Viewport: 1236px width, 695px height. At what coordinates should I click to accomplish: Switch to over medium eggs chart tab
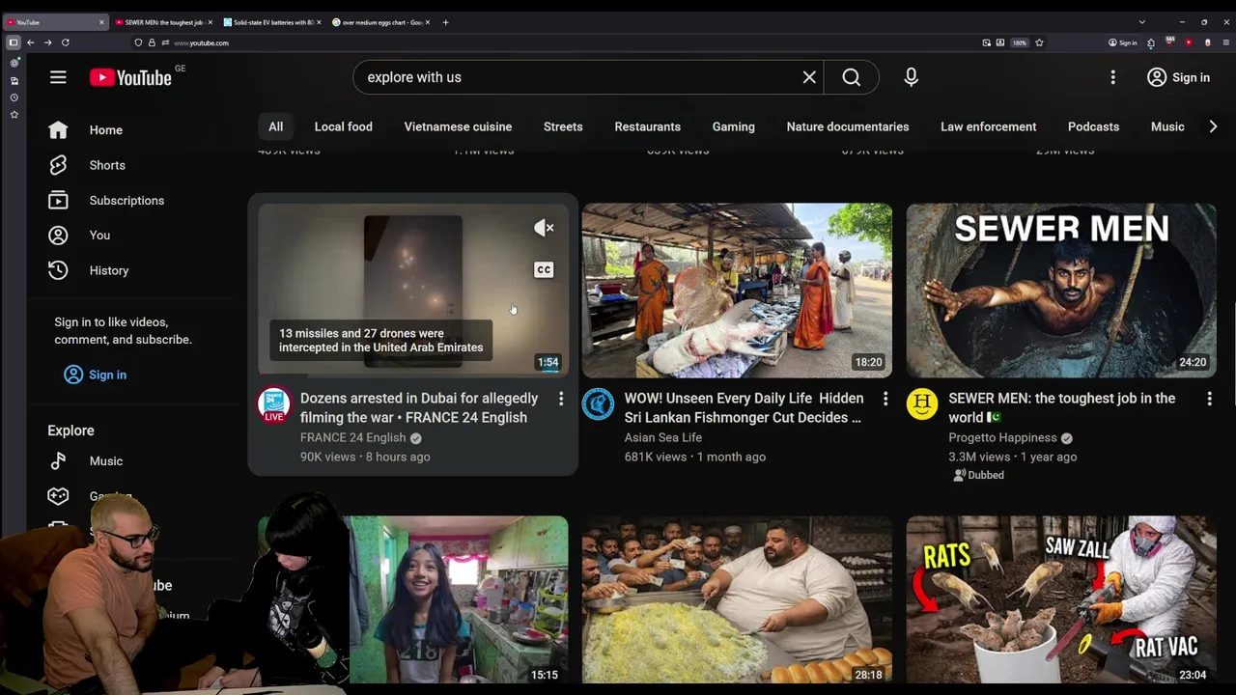[381, 22]
